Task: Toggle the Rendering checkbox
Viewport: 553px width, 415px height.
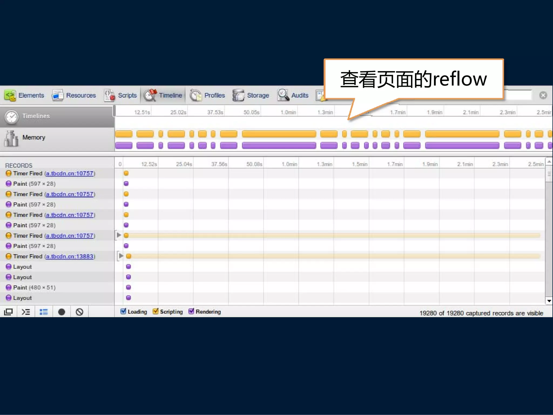Action: coord(191,311)
